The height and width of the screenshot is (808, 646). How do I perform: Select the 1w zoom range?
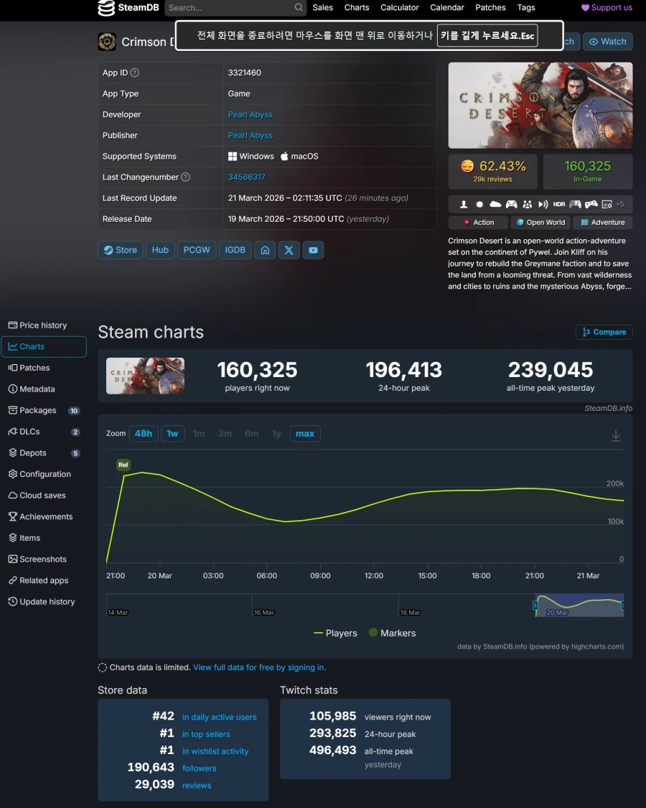172,433
